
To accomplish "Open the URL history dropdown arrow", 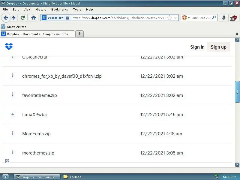I will (175, 18).
